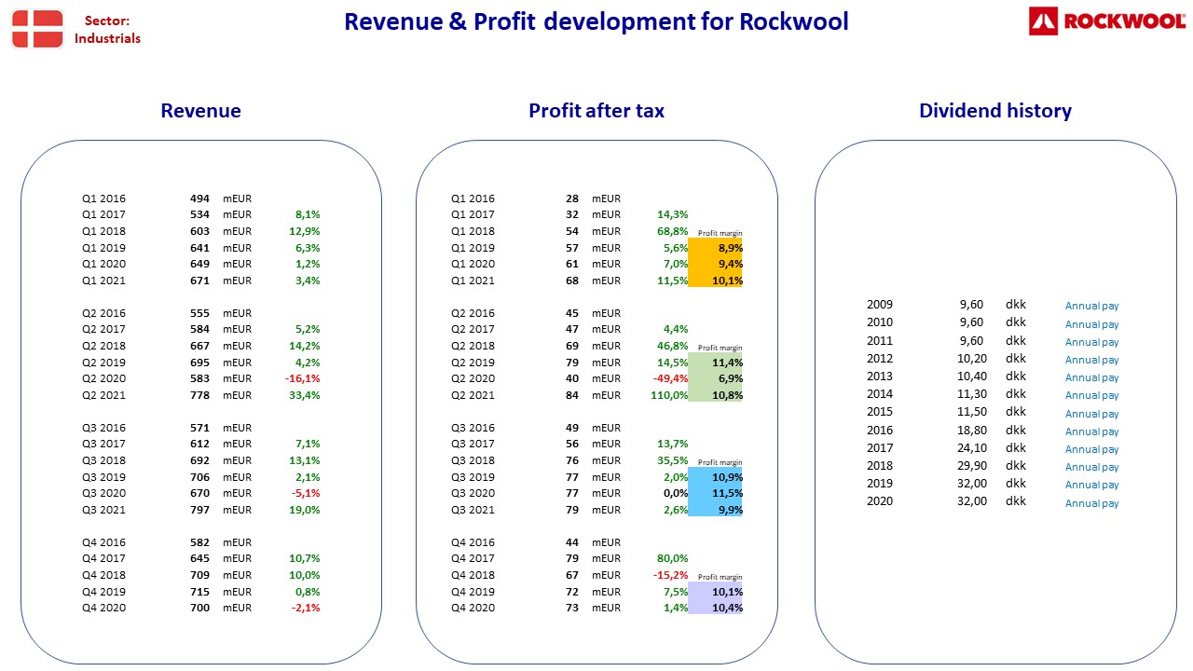Click the 2014 dividend value 11,30
Image resolution: width=1193 pixels, height=671 pixels.
[x=972, y=394]
